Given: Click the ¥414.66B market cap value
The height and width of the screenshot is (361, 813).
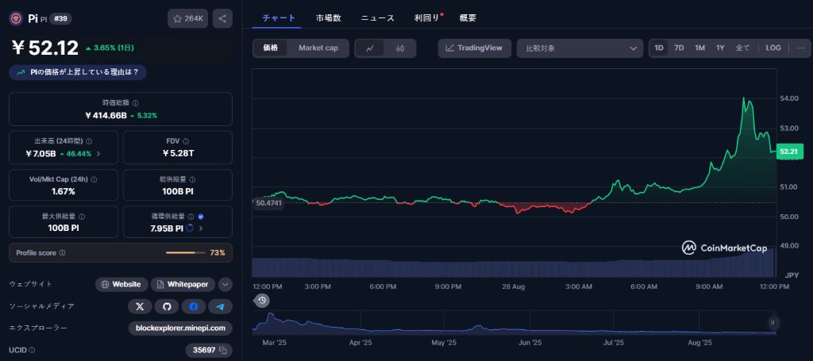Looking at the screenshot, I should click(106, 116).
